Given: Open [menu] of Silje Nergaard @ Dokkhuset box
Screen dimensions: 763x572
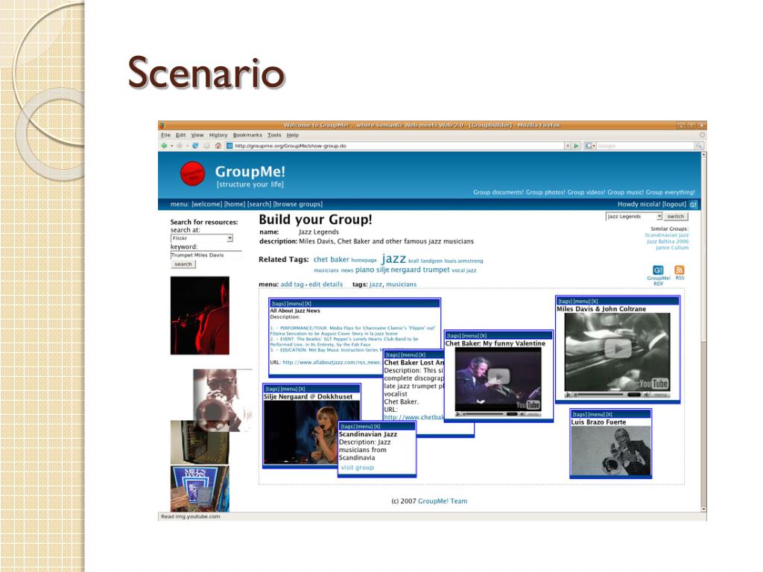Looking at the screenshot, I should tap(289, 389).
